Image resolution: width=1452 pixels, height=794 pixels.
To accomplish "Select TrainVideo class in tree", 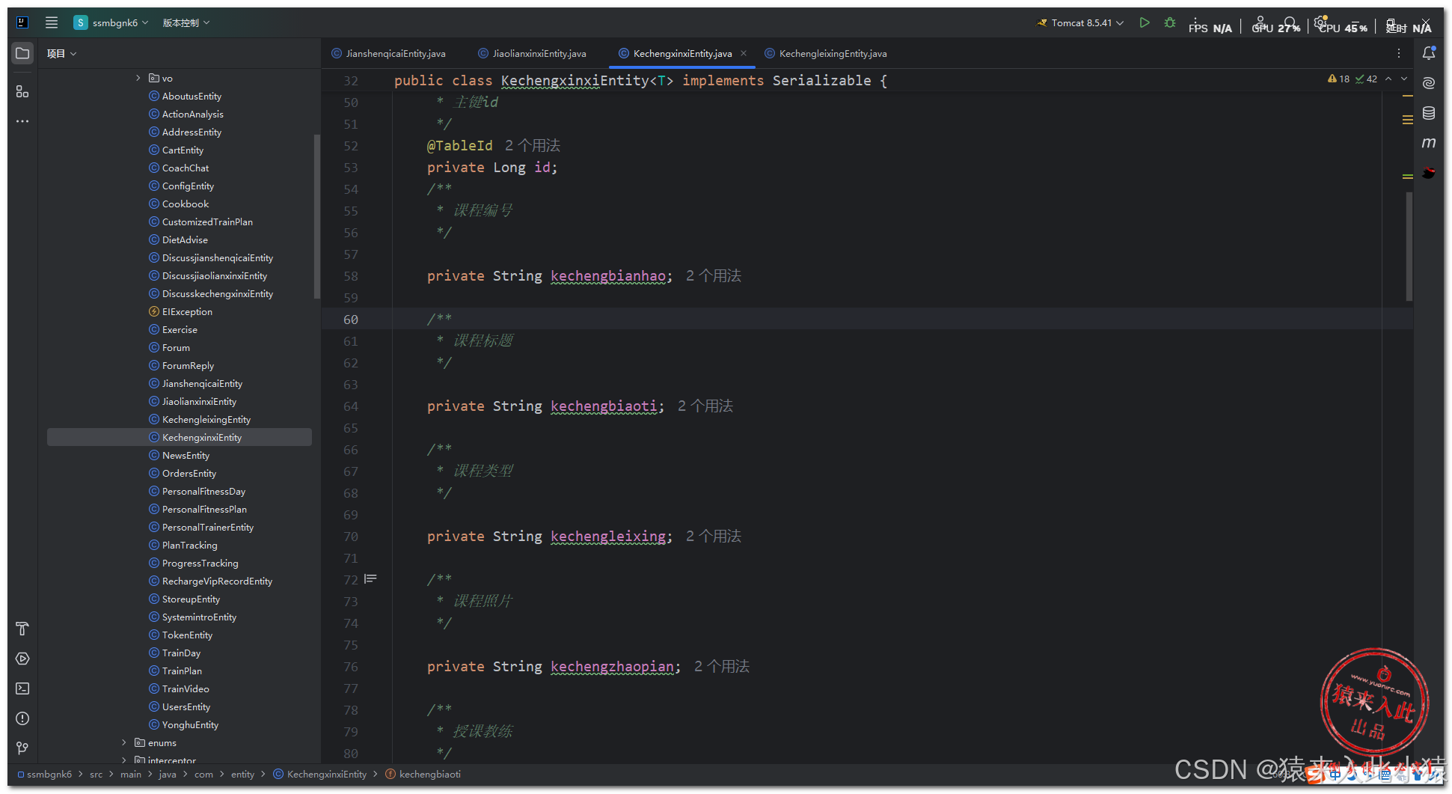I will click(186, 688).
